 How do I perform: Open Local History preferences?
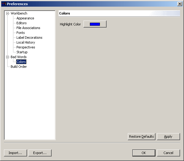pos(26,42)
